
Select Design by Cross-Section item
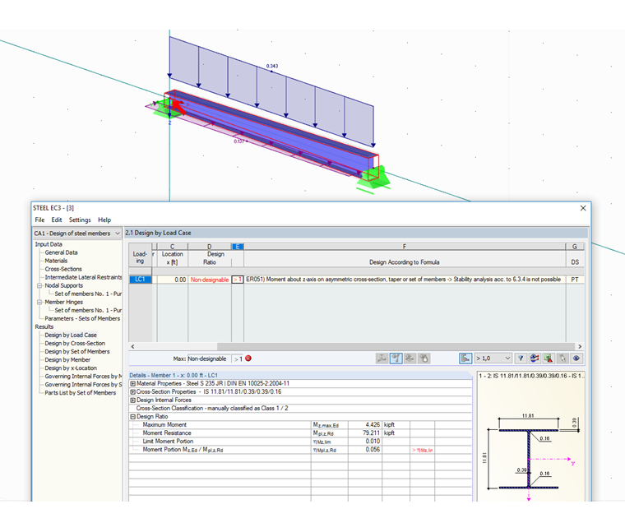[x=75, y=343]
